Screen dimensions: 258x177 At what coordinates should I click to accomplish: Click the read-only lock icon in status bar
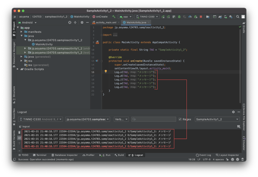(x=227, y=159)
